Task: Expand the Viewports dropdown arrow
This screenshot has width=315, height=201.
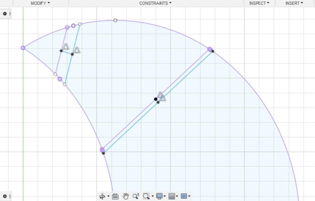Action: tap(189, 196)
